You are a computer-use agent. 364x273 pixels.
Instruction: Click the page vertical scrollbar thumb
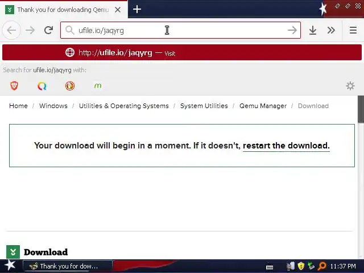361,109
